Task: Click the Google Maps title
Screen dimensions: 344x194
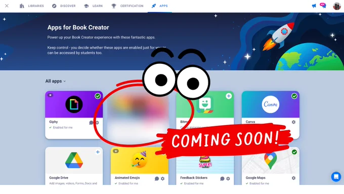Action: coord(255,178)
